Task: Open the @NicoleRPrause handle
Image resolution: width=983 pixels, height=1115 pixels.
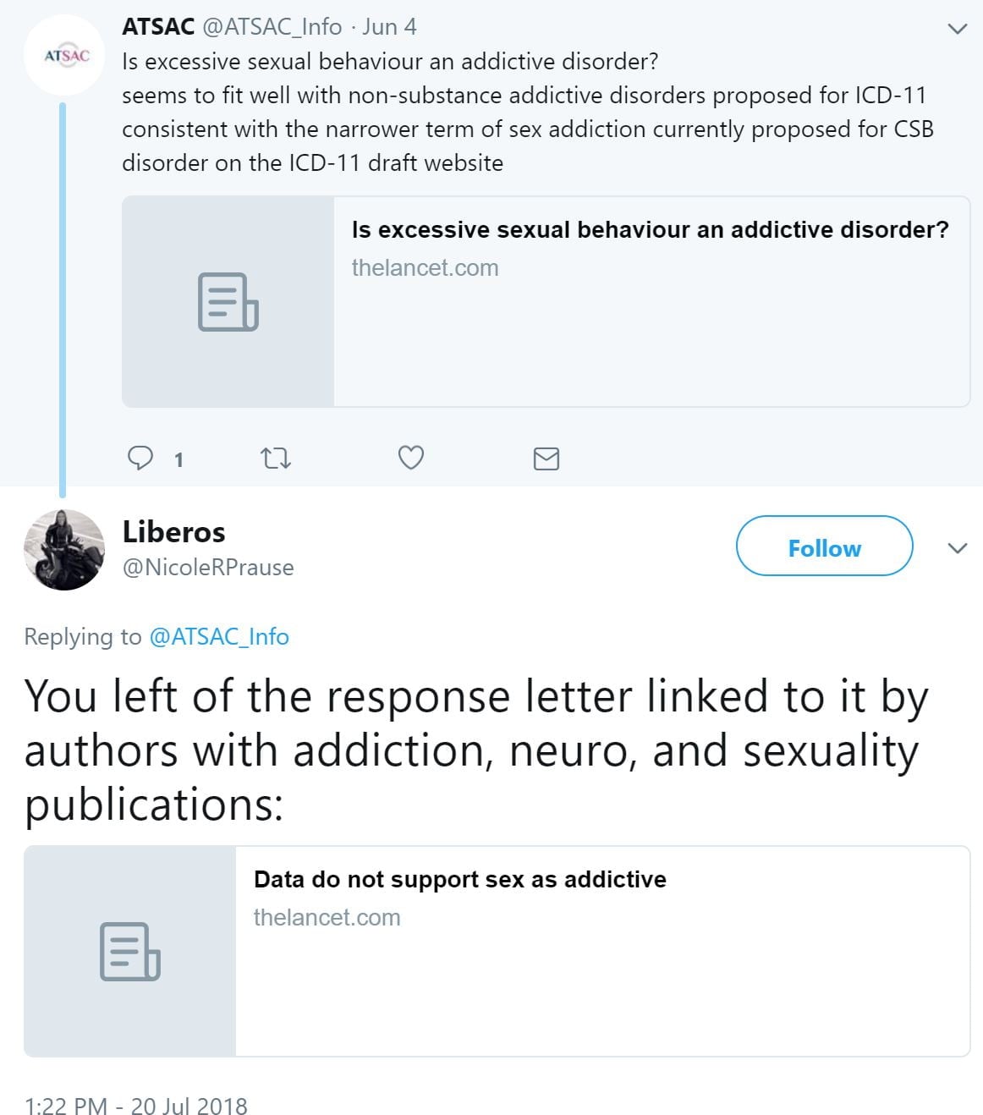Action: [208, 567]
